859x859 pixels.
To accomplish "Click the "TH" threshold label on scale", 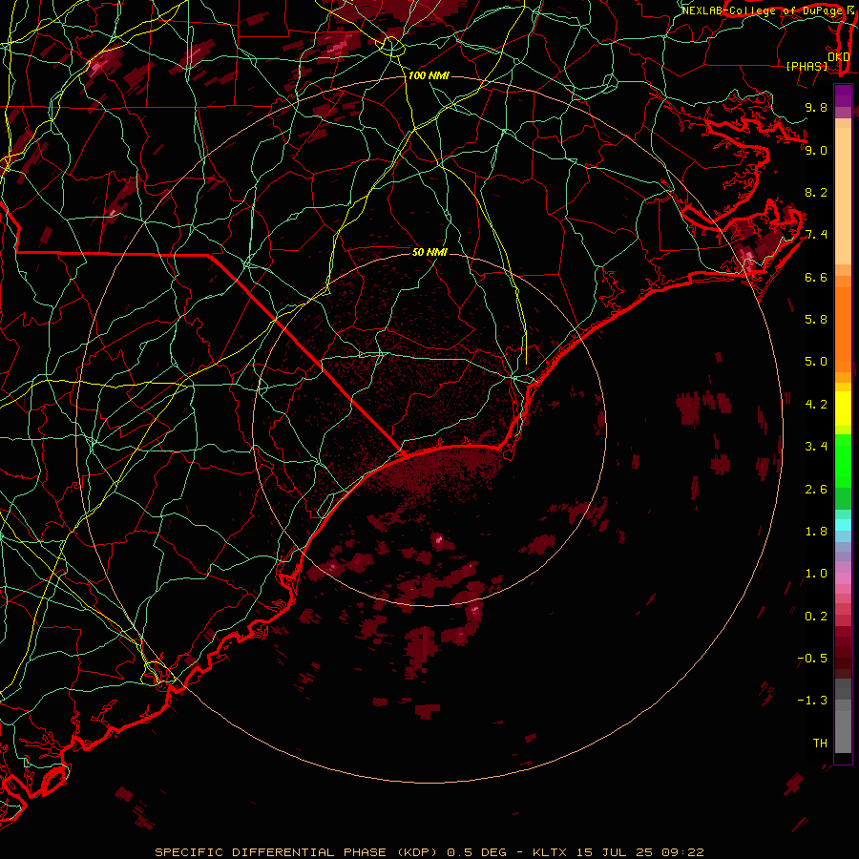I will tap(820, 744).
